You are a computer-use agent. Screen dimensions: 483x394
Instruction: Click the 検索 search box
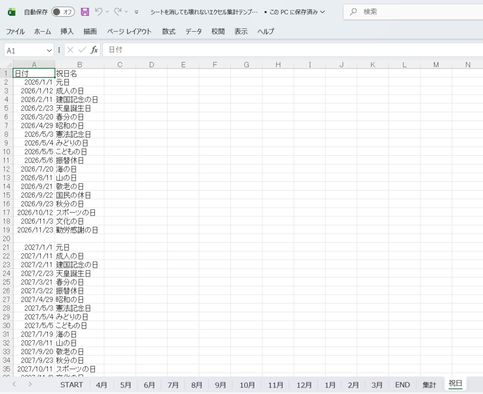[413, 12]
